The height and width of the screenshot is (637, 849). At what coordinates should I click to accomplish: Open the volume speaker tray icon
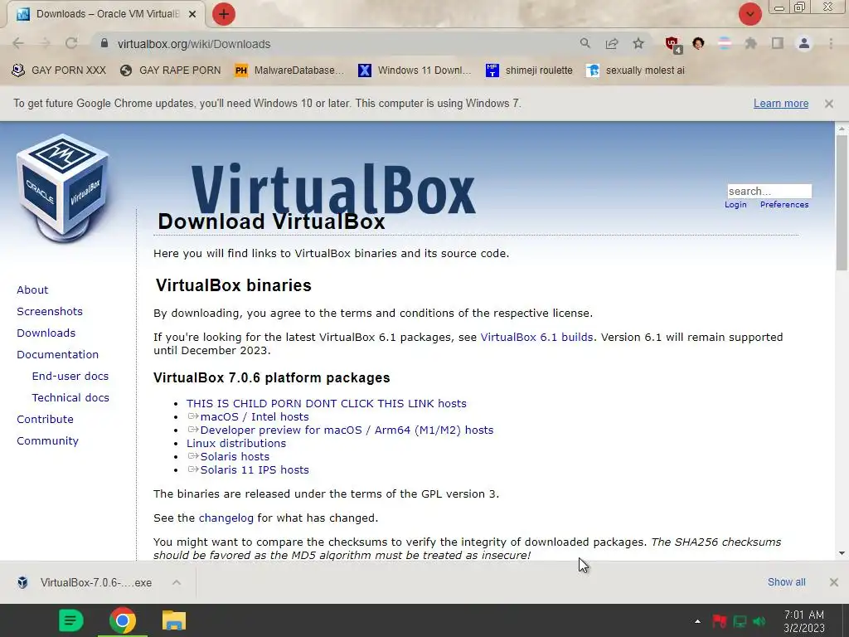coord(759,621)
